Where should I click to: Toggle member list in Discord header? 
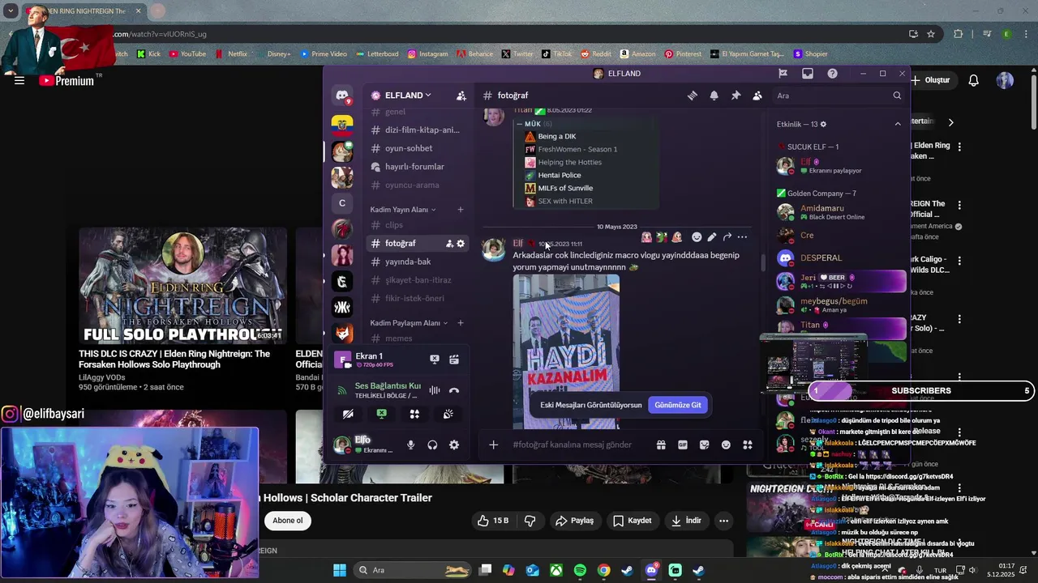pos(757,96)
